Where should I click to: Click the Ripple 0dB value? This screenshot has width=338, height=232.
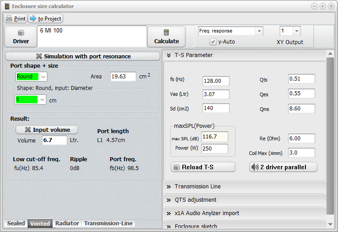click(x=74, y=168)
